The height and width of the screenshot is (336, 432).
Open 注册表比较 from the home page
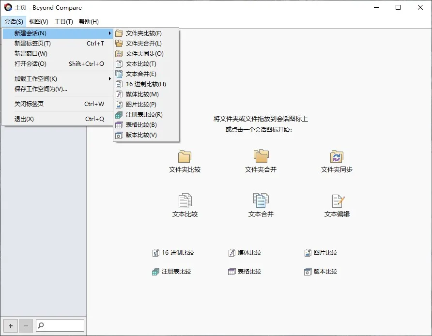pyautogui.click(x=171, y=272)
